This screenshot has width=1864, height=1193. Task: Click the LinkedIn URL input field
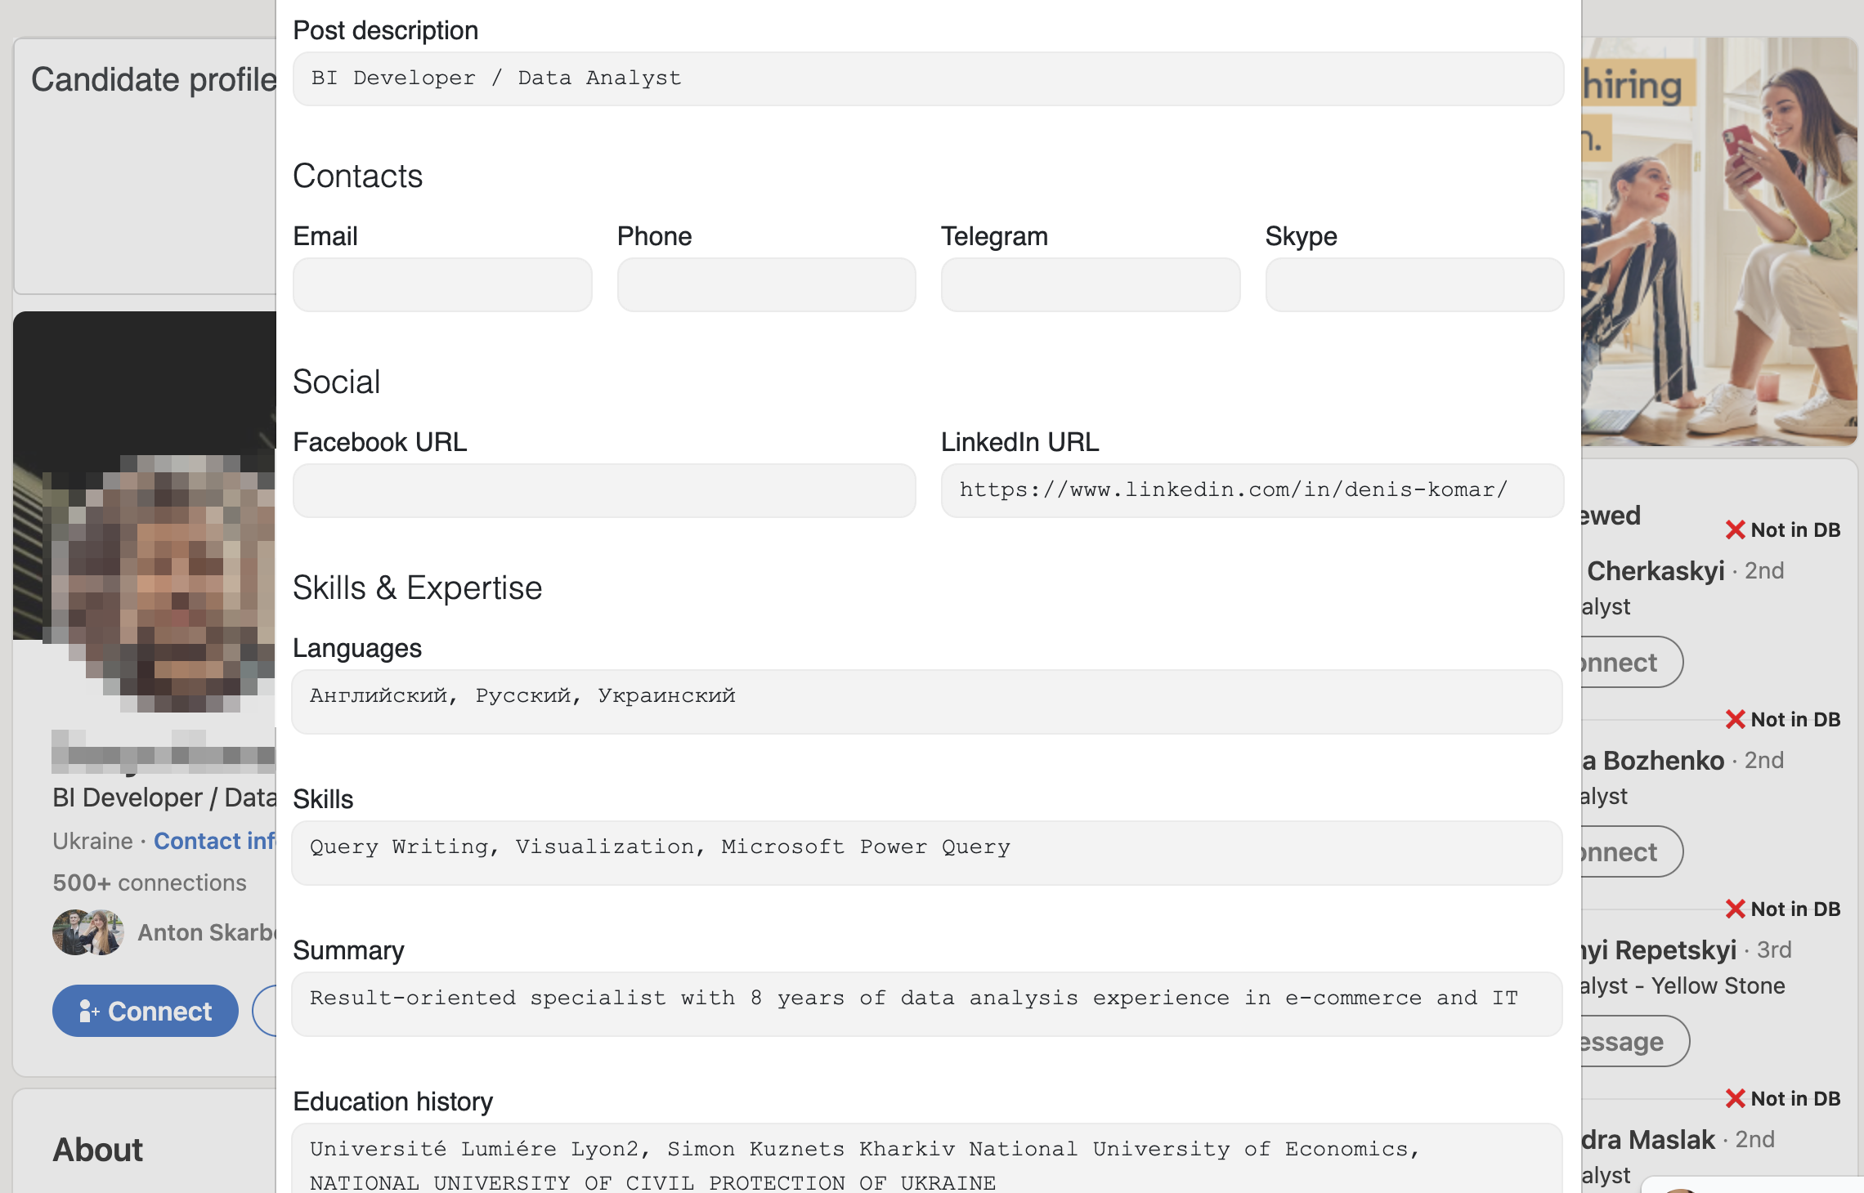point(1252,490)
